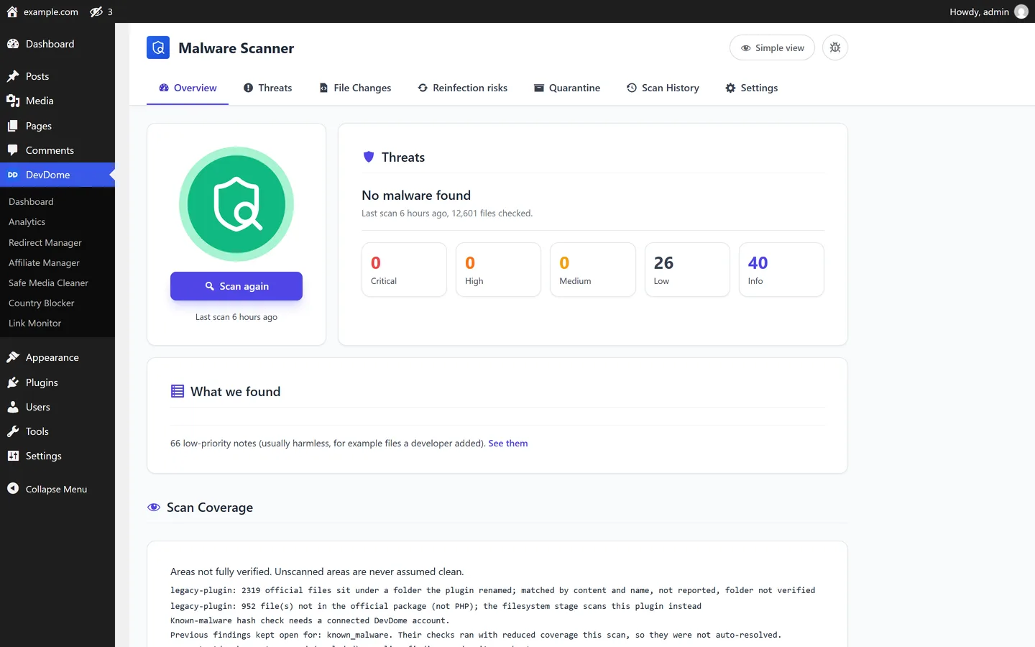Screen dimensions: 1035x647
Task: Click the Media icon in sidebar
Action: click(13, 101)
